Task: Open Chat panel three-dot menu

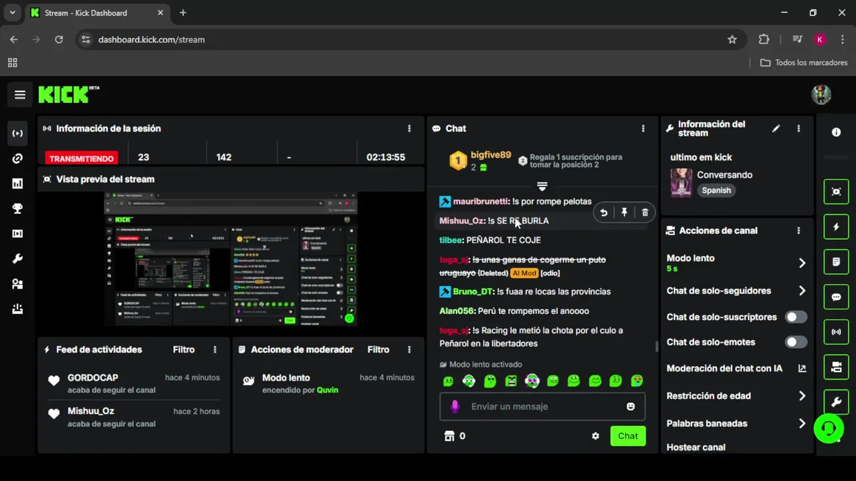Action: (643, 128)
